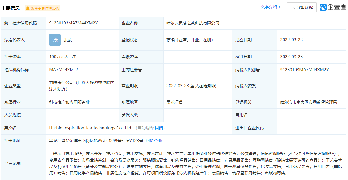
Task: Click the 英文名 label cell
Action: pos(24,128)
